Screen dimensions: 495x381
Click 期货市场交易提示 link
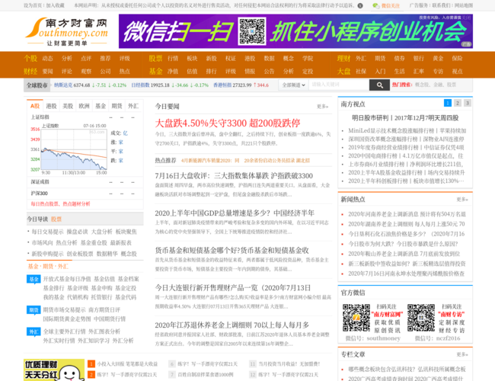tap(65, 310)
